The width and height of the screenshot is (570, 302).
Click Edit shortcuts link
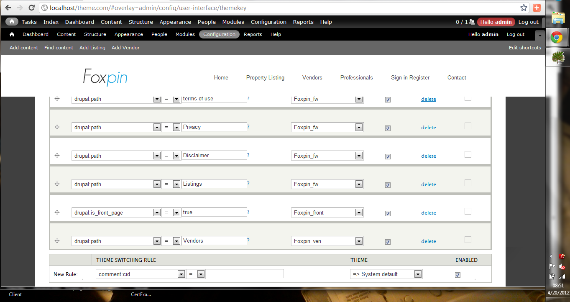click(525, 48)
